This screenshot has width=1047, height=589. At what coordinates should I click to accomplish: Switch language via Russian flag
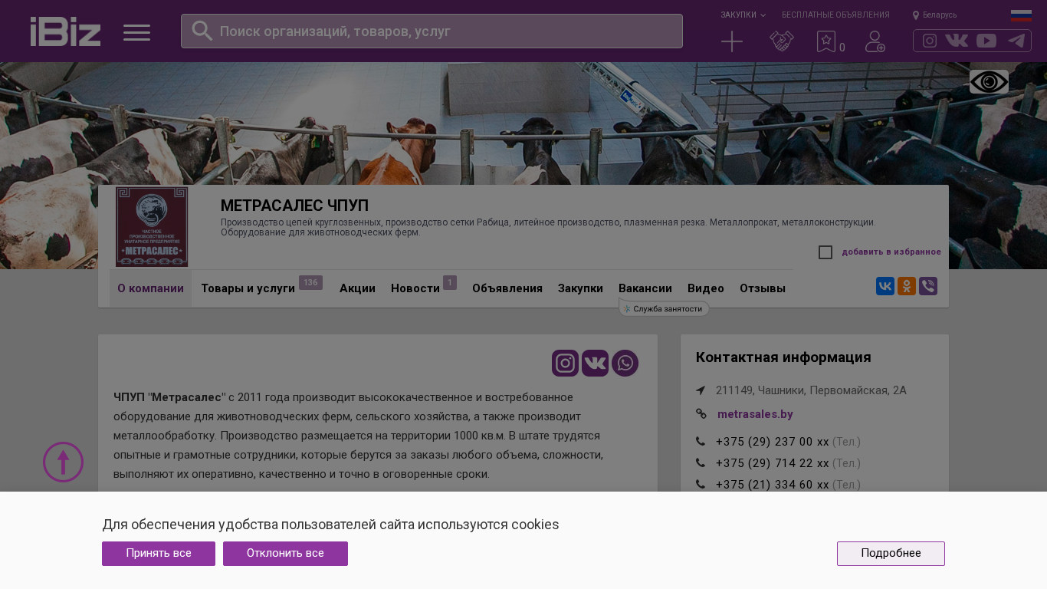1021,15
